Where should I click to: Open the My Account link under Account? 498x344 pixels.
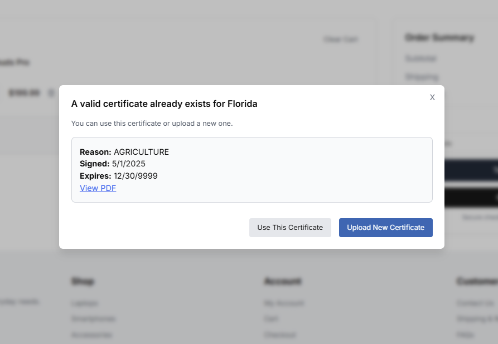(283, 303)
